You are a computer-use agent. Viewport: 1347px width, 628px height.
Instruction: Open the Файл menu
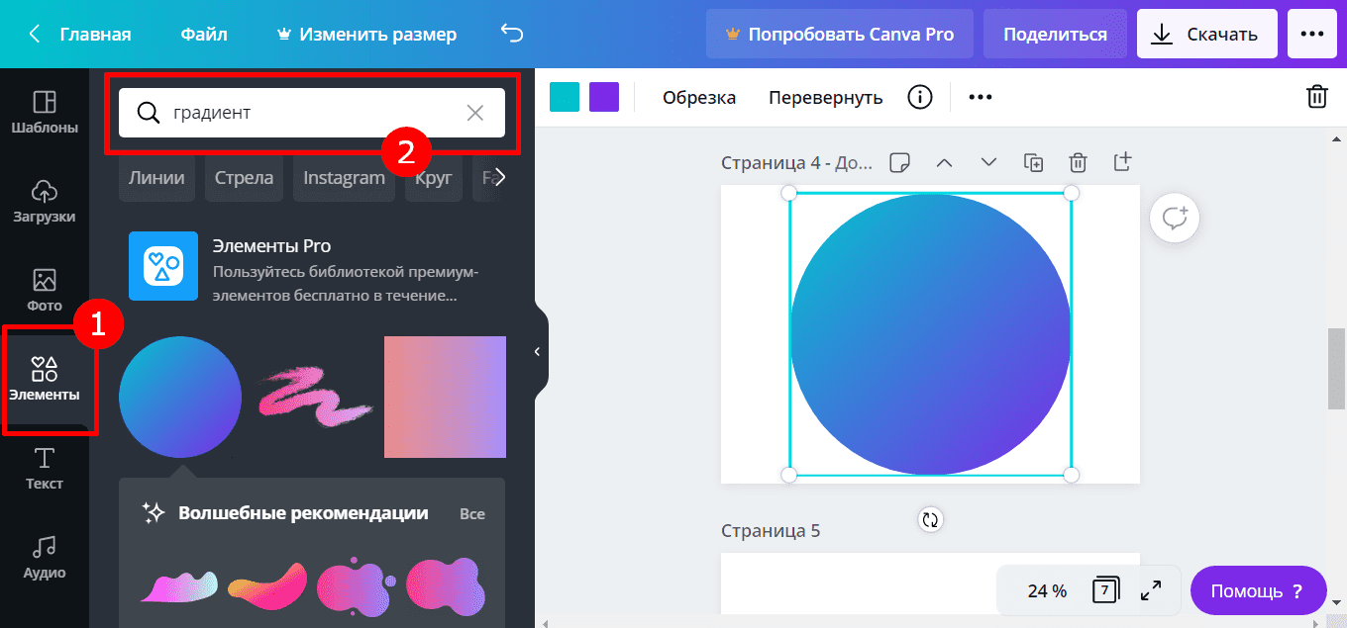pyautogui.click(x=204, y=34)
